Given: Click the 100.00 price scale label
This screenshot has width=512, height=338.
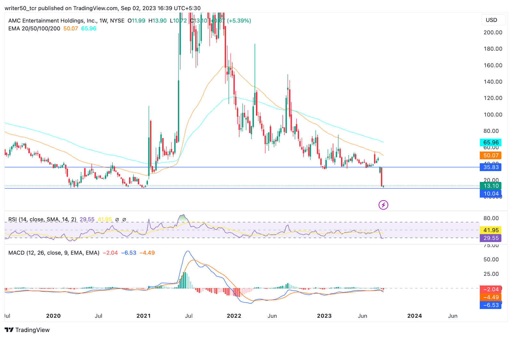Looking at the screenshot, I should (493, 114).
